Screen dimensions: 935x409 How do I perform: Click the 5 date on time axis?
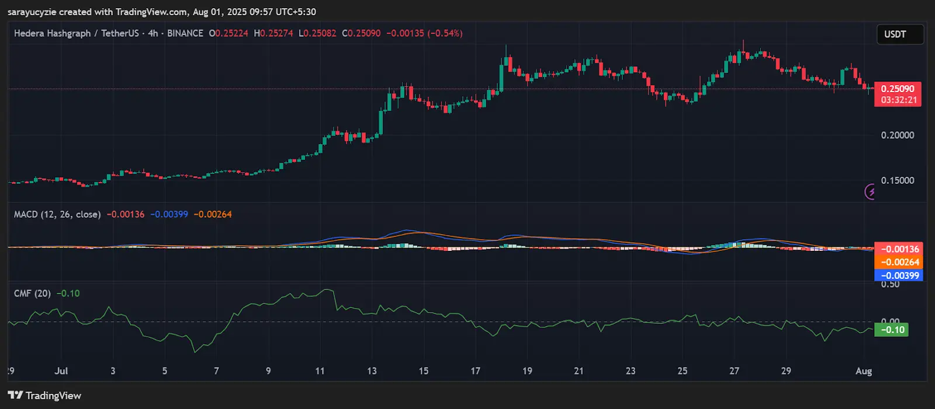[165, 371]
